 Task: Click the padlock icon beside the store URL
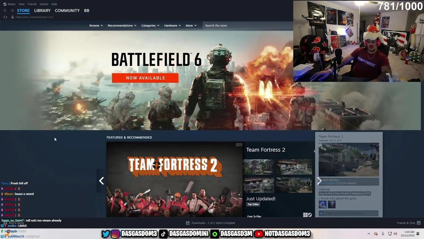13,17
